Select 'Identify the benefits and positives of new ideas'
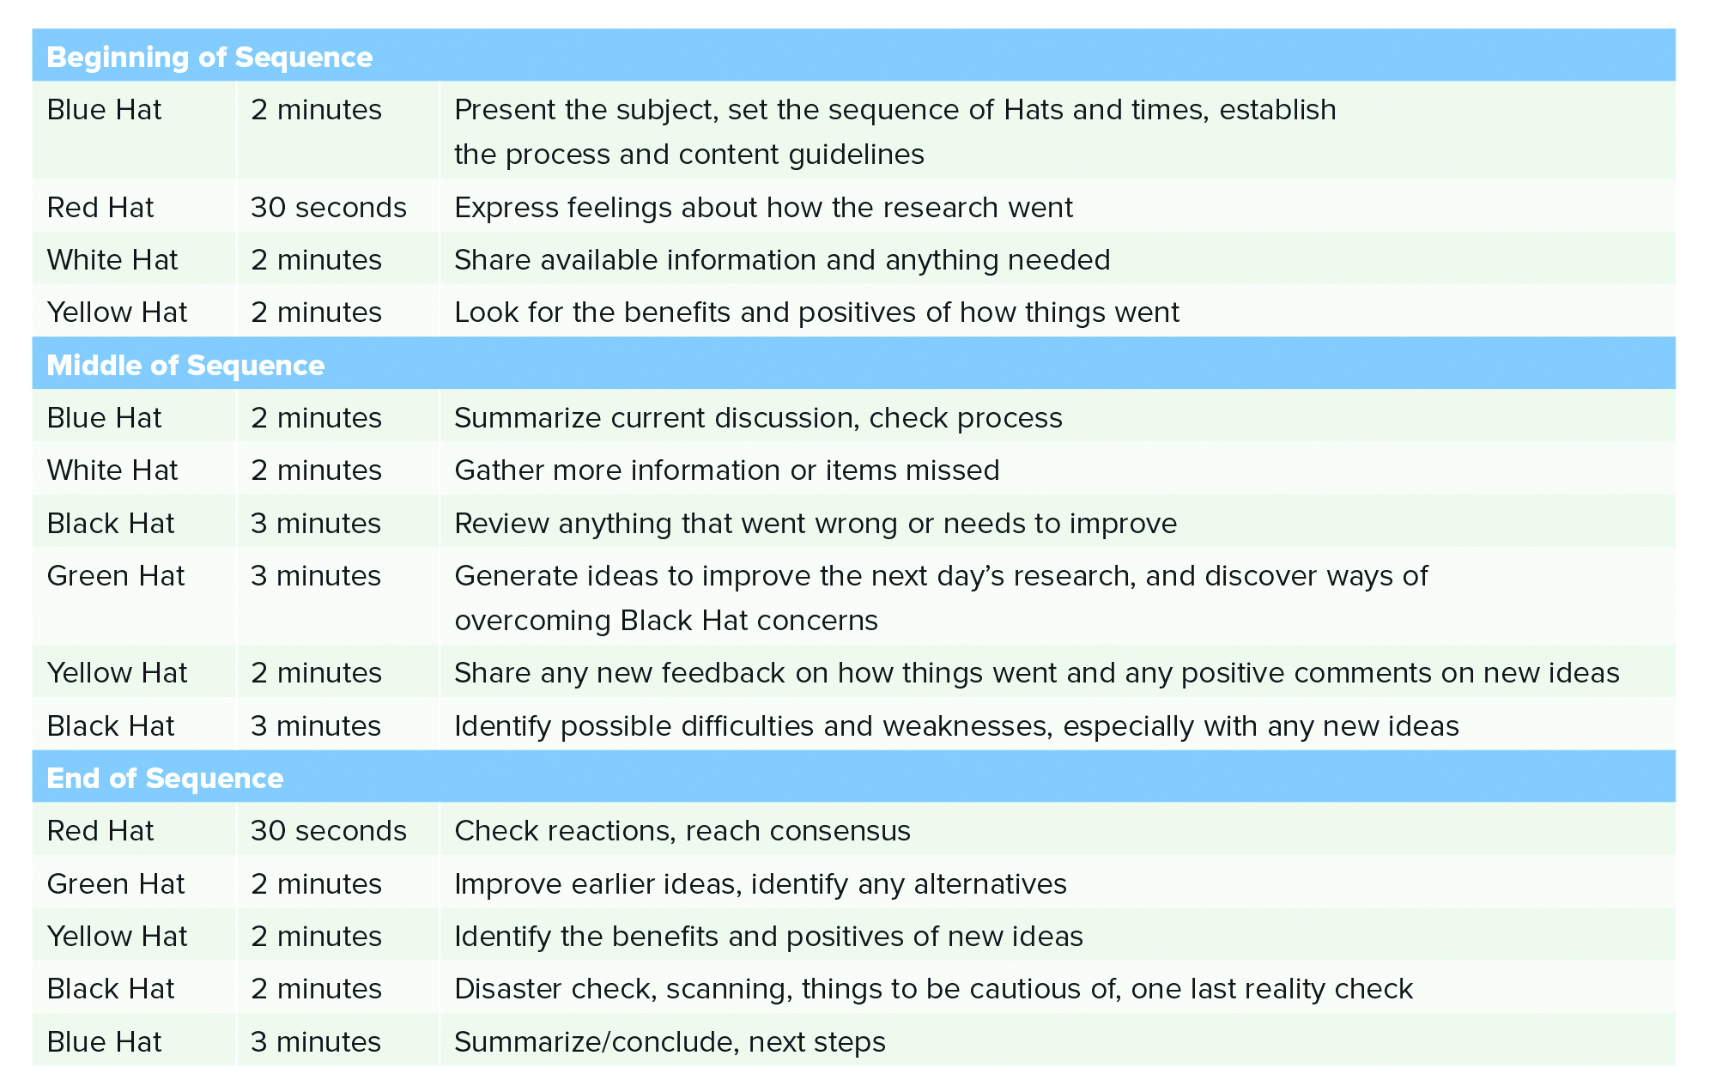The height and width of the screenshot is (1092, 1710). click(768, 937)
